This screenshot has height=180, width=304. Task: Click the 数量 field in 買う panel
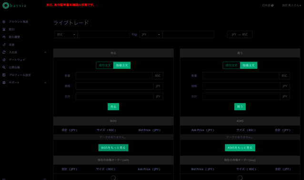click(241, 76)
